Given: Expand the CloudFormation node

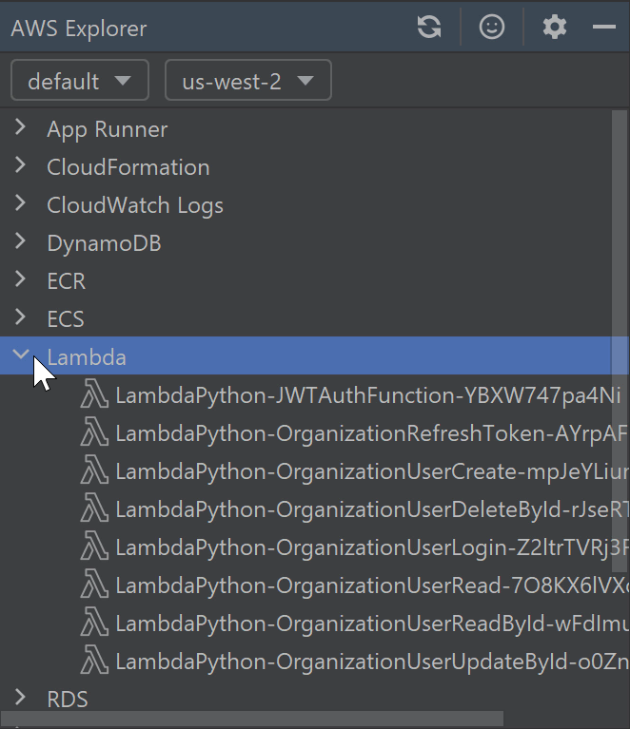Looking at the screenshot, I should pyautogui.click(x=21, y=167).
